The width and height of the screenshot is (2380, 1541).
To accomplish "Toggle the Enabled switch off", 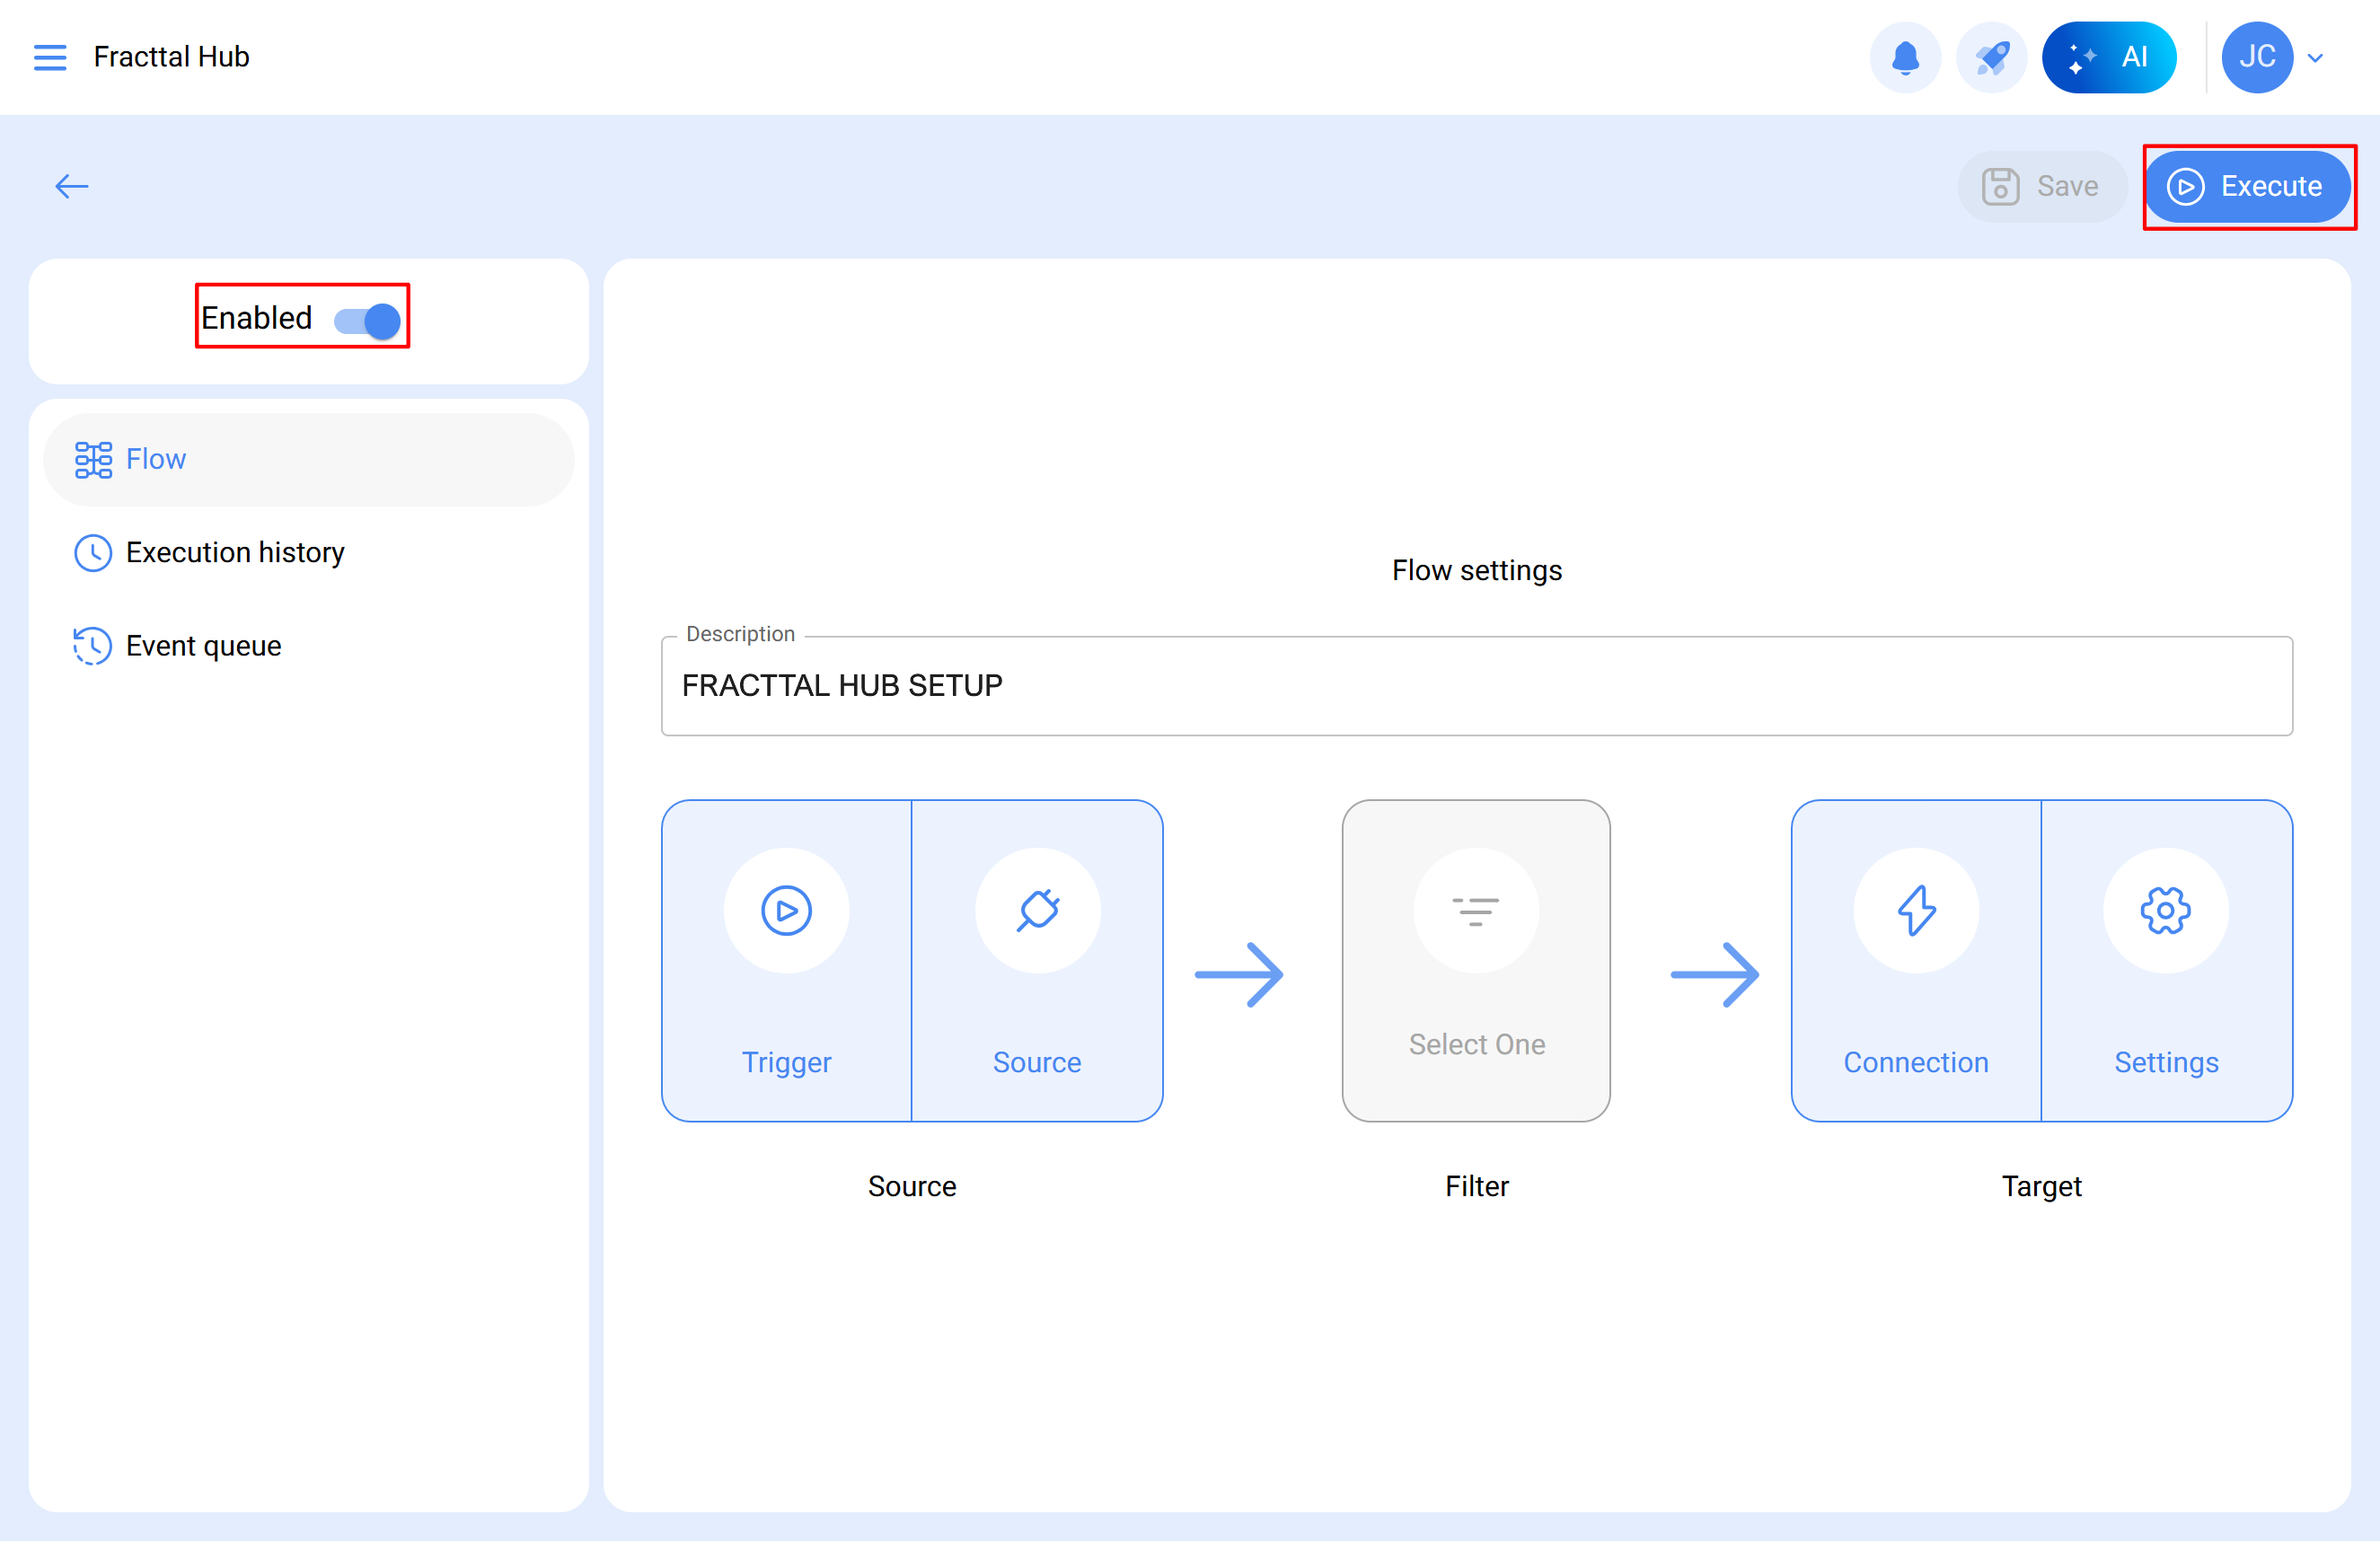I will tap(368, 320).
